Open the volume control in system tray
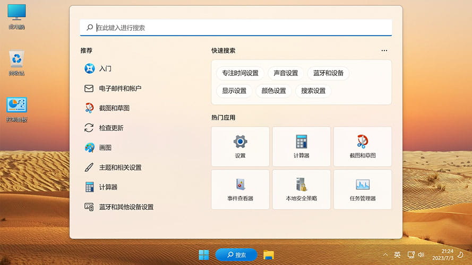The height and width of the screenshot is (265, 472). 421,255
